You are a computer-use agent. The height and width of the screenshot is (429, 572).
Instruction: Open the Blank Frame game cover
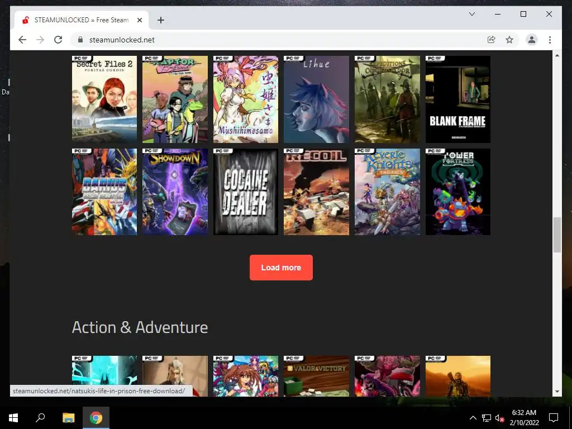click(x=458, y=99)
